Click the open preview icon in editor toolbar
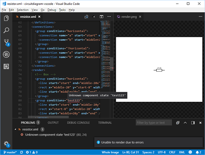Image resolution: width=205 pixels, height=155 pixels. coord(86,17)
